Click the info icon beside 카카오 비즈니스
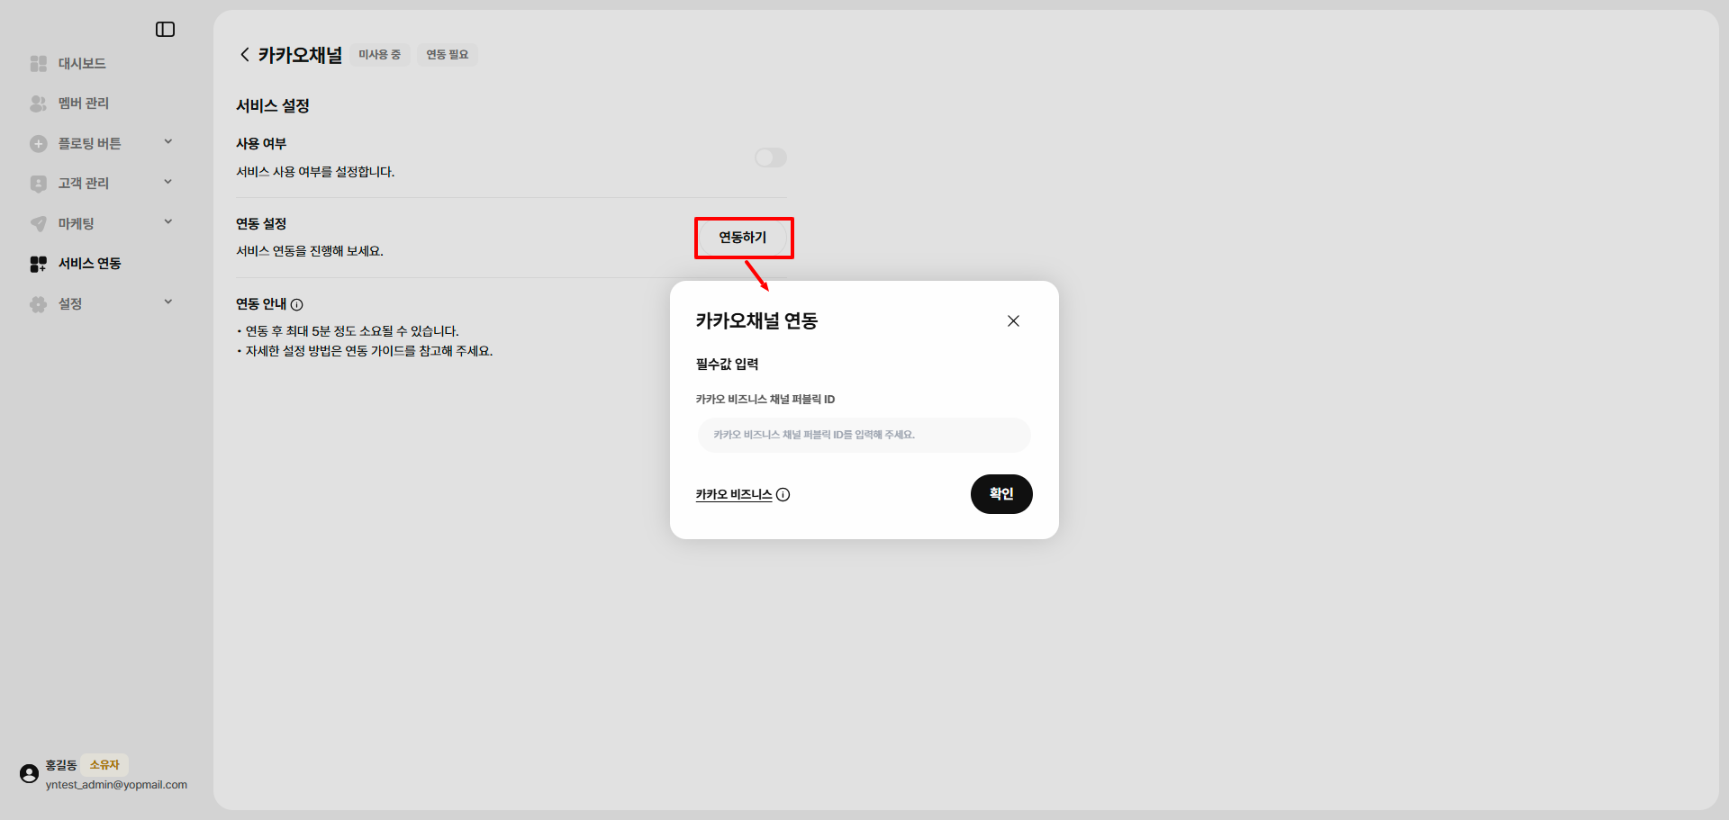This screenshot has height=820, width=1729. click(783, 495)
